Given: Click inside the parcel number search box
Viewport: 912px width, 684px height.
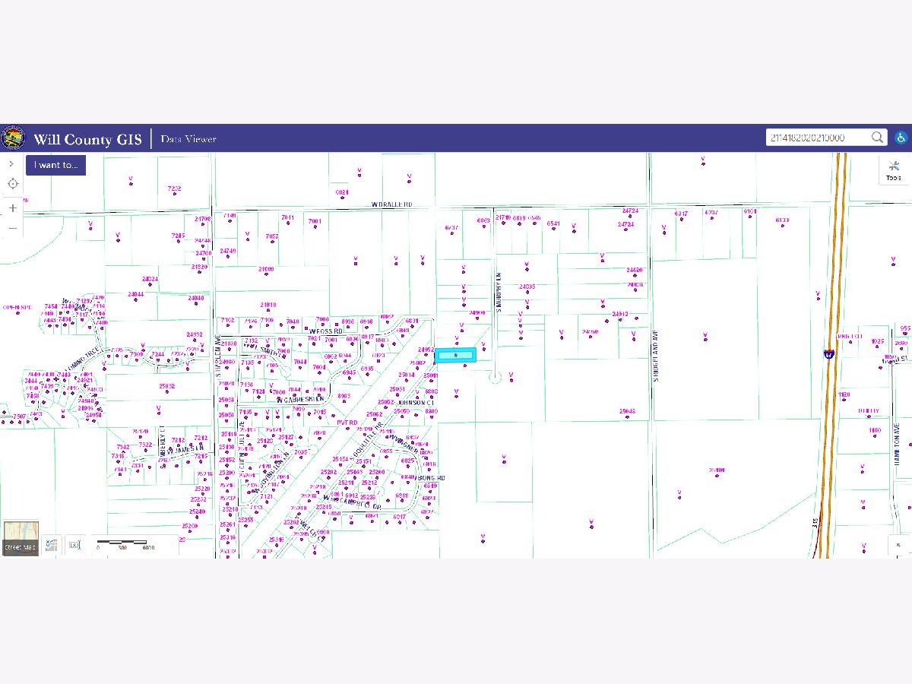Looking at the screenshot, I should 817,138.
